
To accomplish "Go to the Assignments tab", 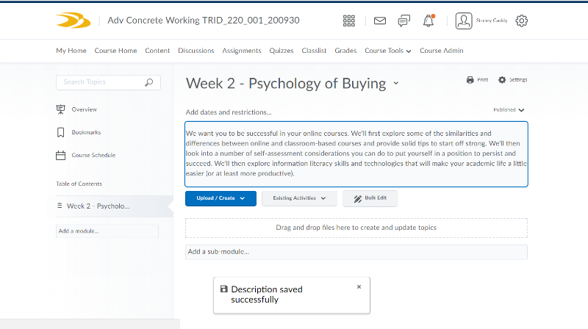I will 242,51.
